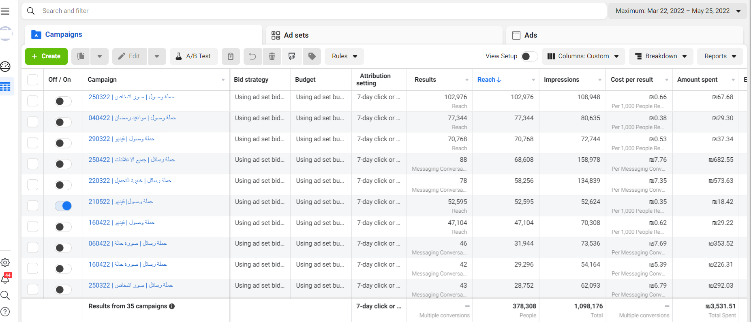Click the green Create button
The width and height of the screenshot is (751, 322).
46,56
